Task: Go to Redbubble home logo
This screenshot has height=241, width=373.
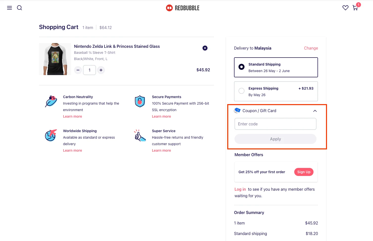Action: pos(183,8)
